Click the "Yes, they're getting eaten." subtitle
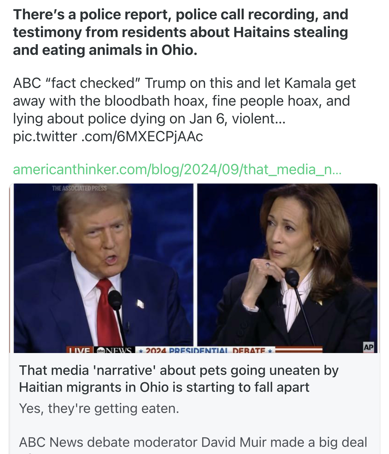389x454 pixels. 99,408
